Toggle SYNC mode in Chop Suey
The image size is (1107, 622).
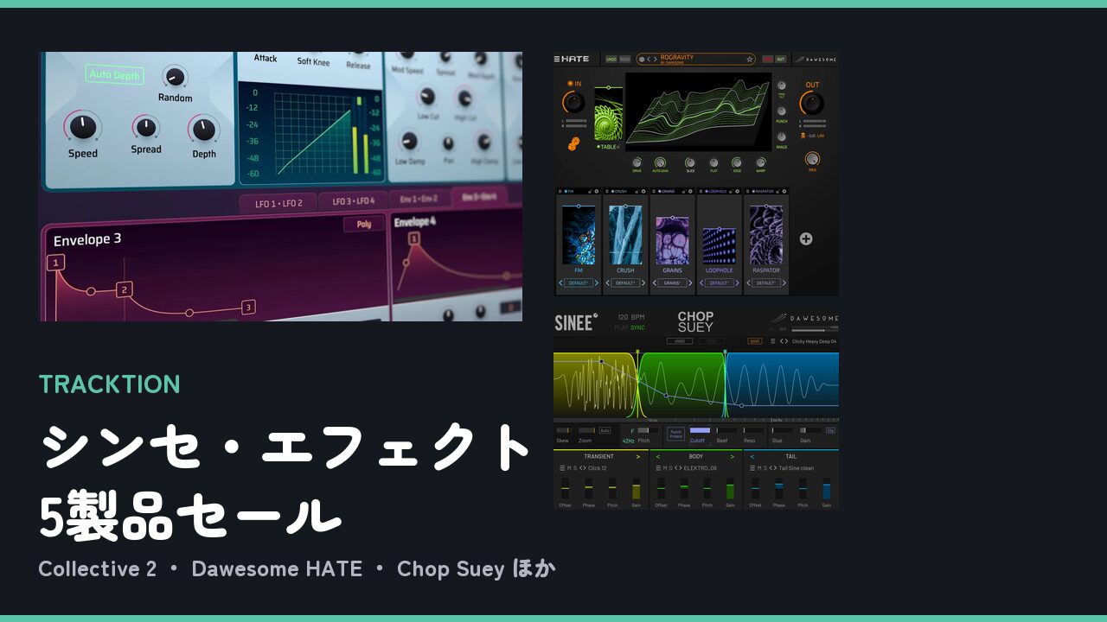(637, 328)
